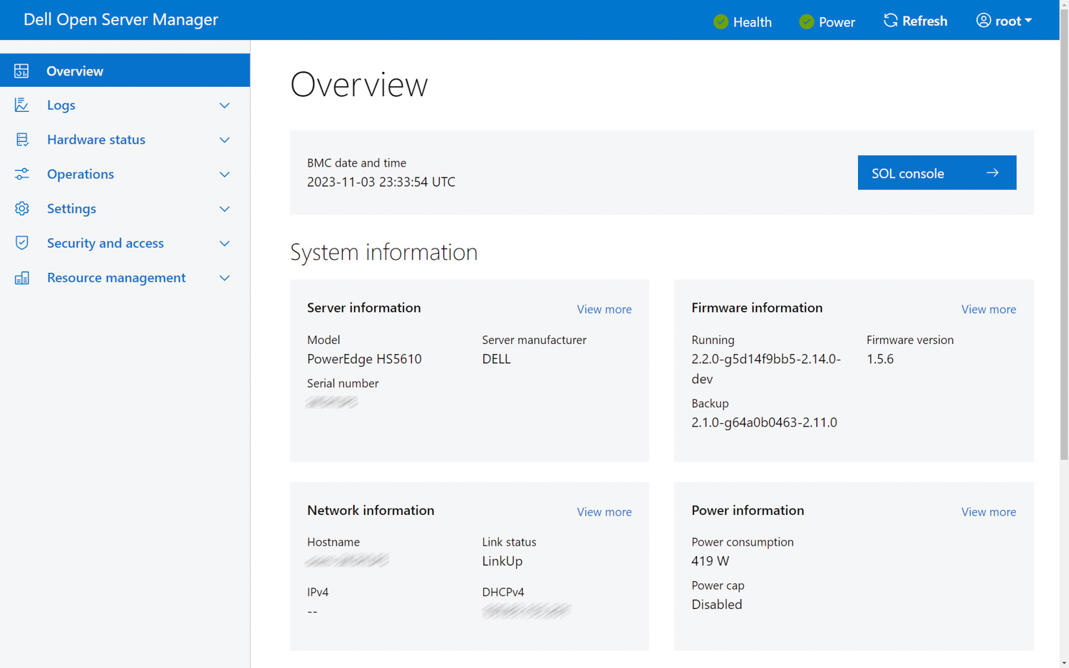Open the Security and access menu item

125,243
